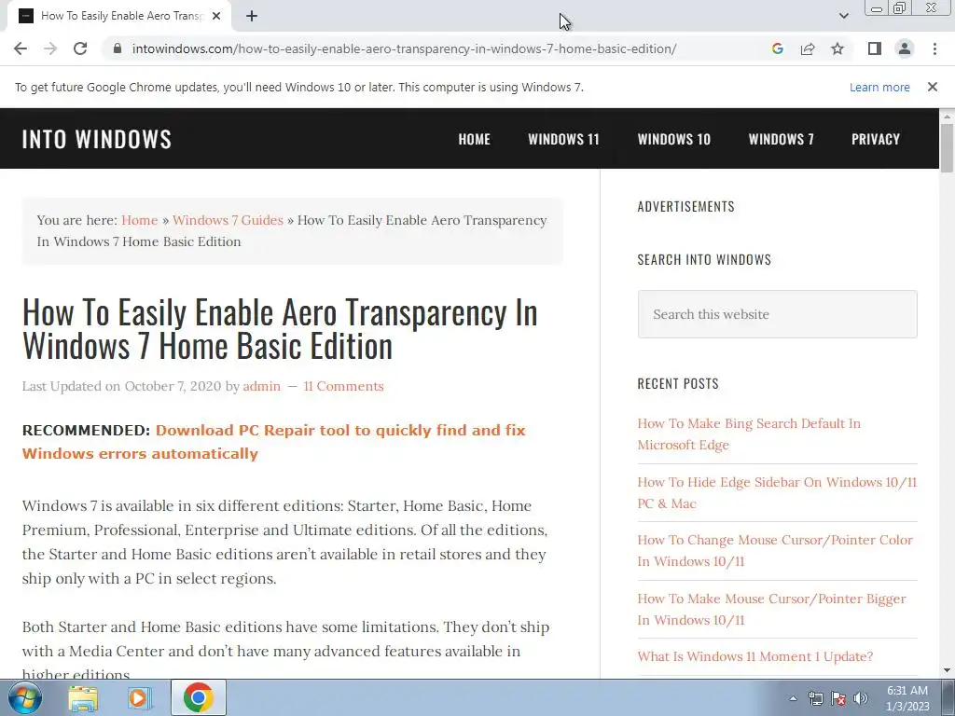Open How To Hide Edge Sidebar post

pyautogui.click(x=777, y=492)
